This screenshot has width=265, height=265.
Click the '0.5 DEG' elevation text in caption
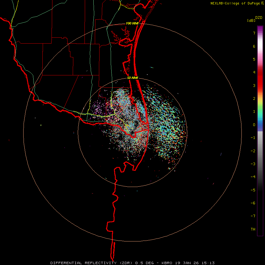(145, 263)
